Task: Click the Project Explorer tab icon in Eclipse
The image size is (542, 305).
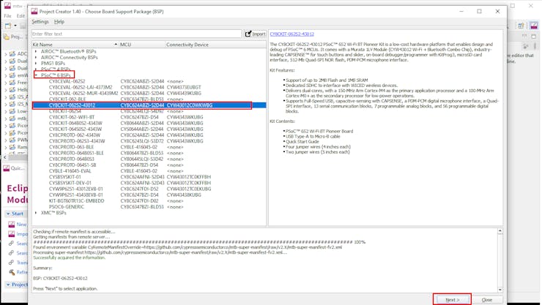Action: pos(6,37)
